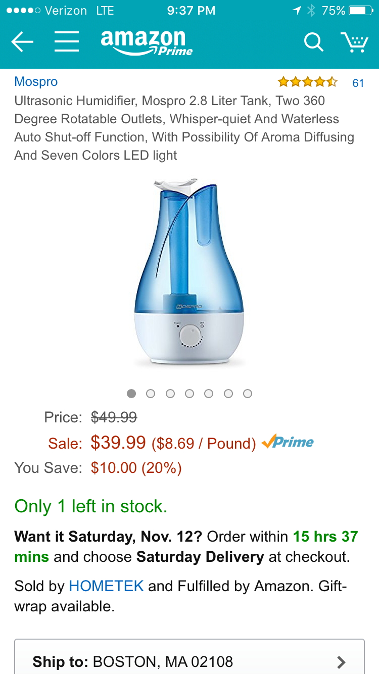Select the fourth image pagination dot

(189, 394)
